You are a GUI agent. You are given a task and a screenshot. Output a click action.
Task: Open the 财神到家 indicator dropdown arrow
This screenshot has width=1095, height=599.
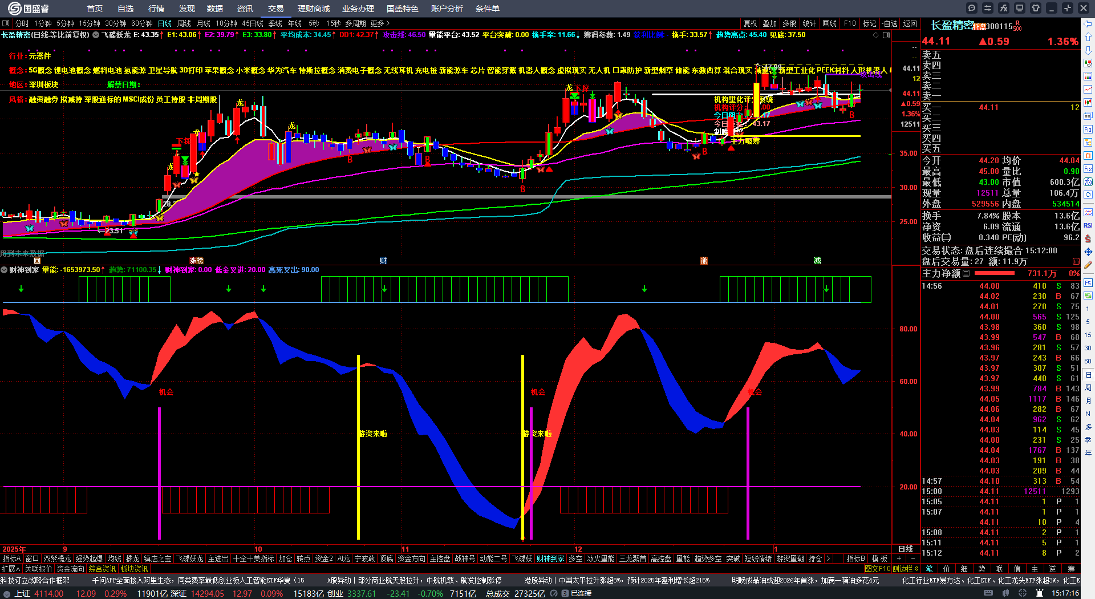(x=4, y=270)
